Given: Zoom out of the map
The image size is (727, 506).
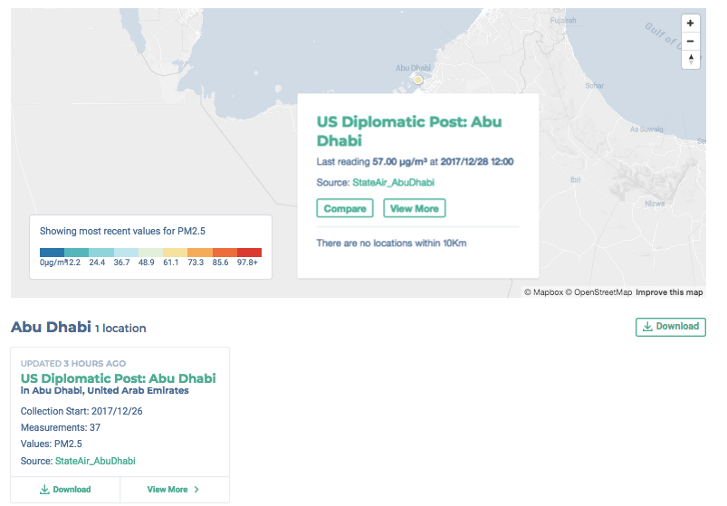Looking at the screenshot, I should point(690,42).
